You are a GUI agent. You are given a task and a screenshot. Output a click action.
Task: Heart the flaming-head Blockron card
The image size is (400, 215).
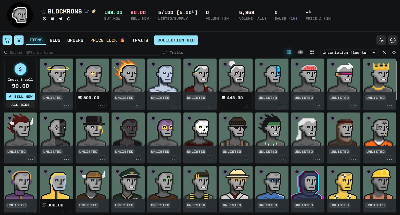click(118, 65)
